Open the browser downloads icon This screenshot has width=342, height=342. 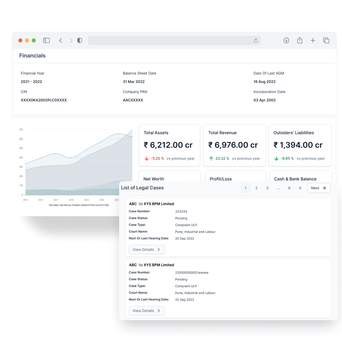pyautogui.click(x=286, y=40)
